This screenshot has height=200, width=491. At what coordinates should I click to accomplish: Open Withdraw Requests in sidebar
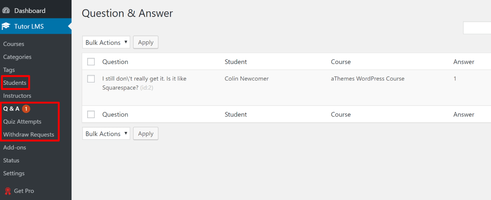click(29, 135)
